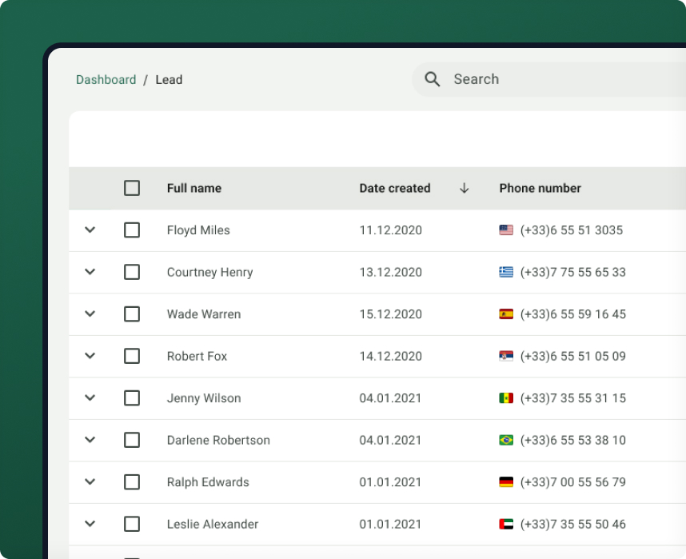Image resolution: width=686 pixels, height=559 pixels.
Task: Check the Jenny Wilson row checkbox
Action: (132, 398)
